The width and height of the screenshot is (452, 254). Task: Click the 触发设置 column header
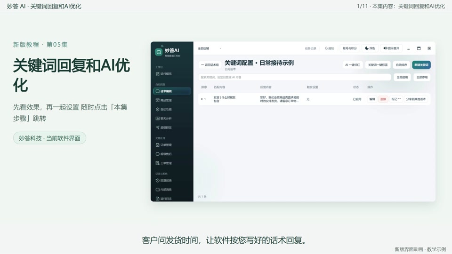coord(312,87)
